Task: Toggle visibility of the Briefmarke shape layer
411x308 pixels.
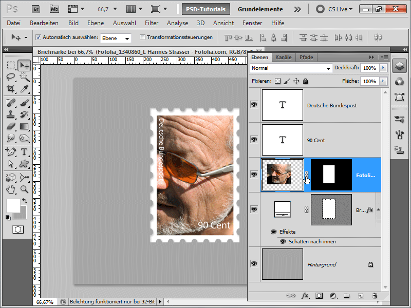Action: [x=254, y=209]
